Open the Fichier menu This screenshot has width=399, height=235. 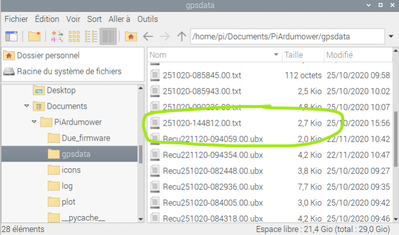tap(16, 19)
